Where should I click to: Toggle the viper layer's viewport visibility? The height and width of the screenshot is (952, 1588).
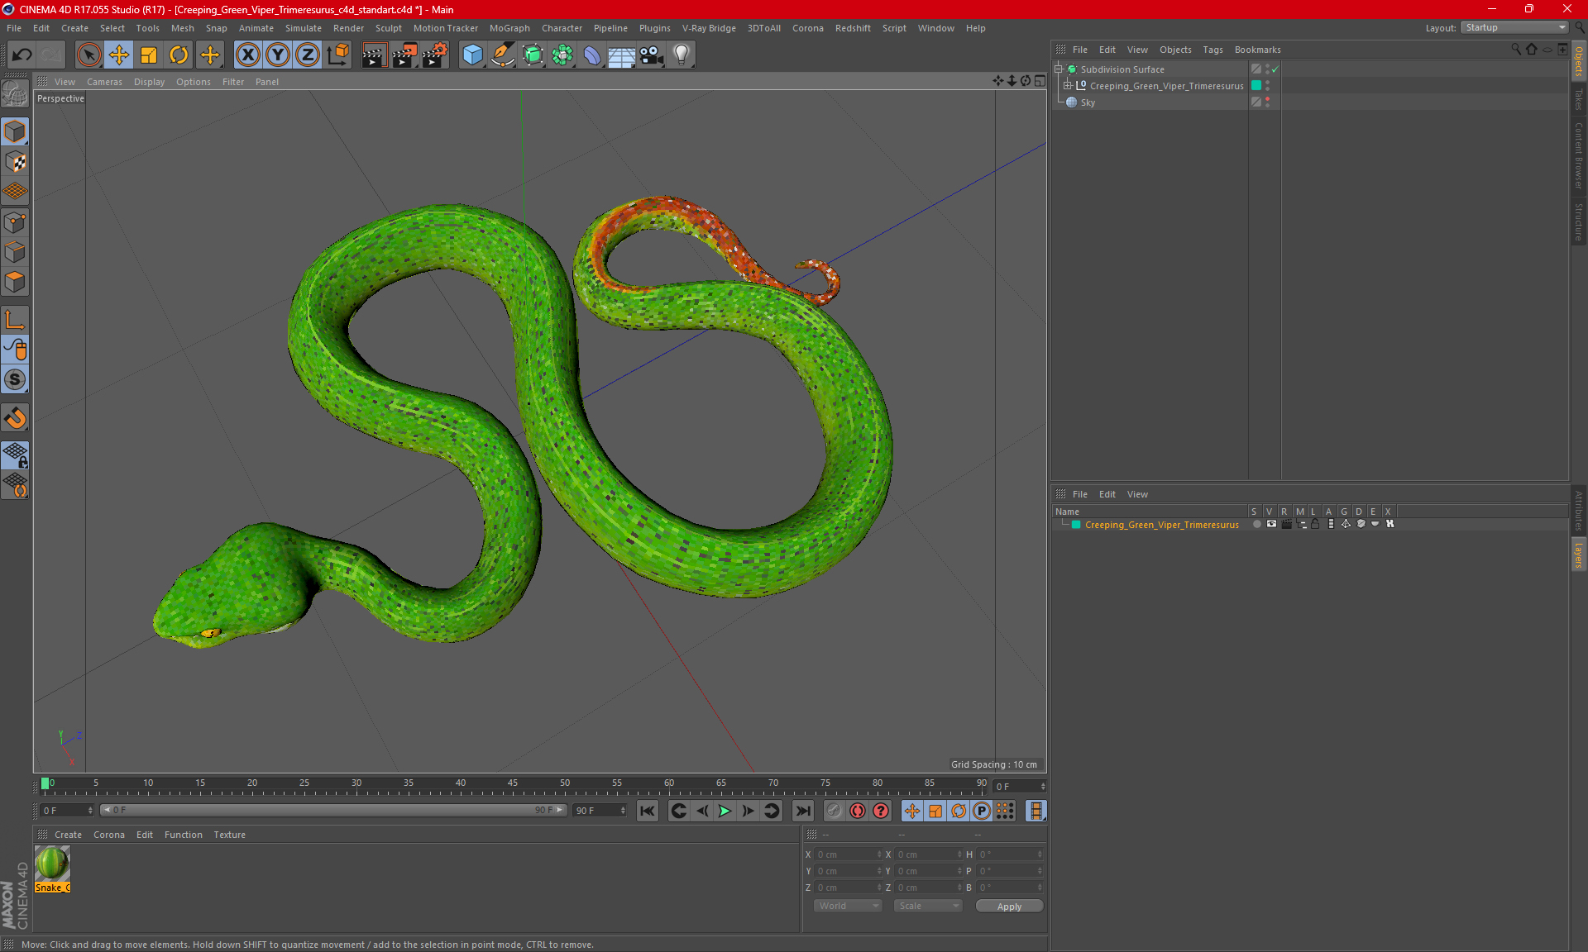(1271, 524)
